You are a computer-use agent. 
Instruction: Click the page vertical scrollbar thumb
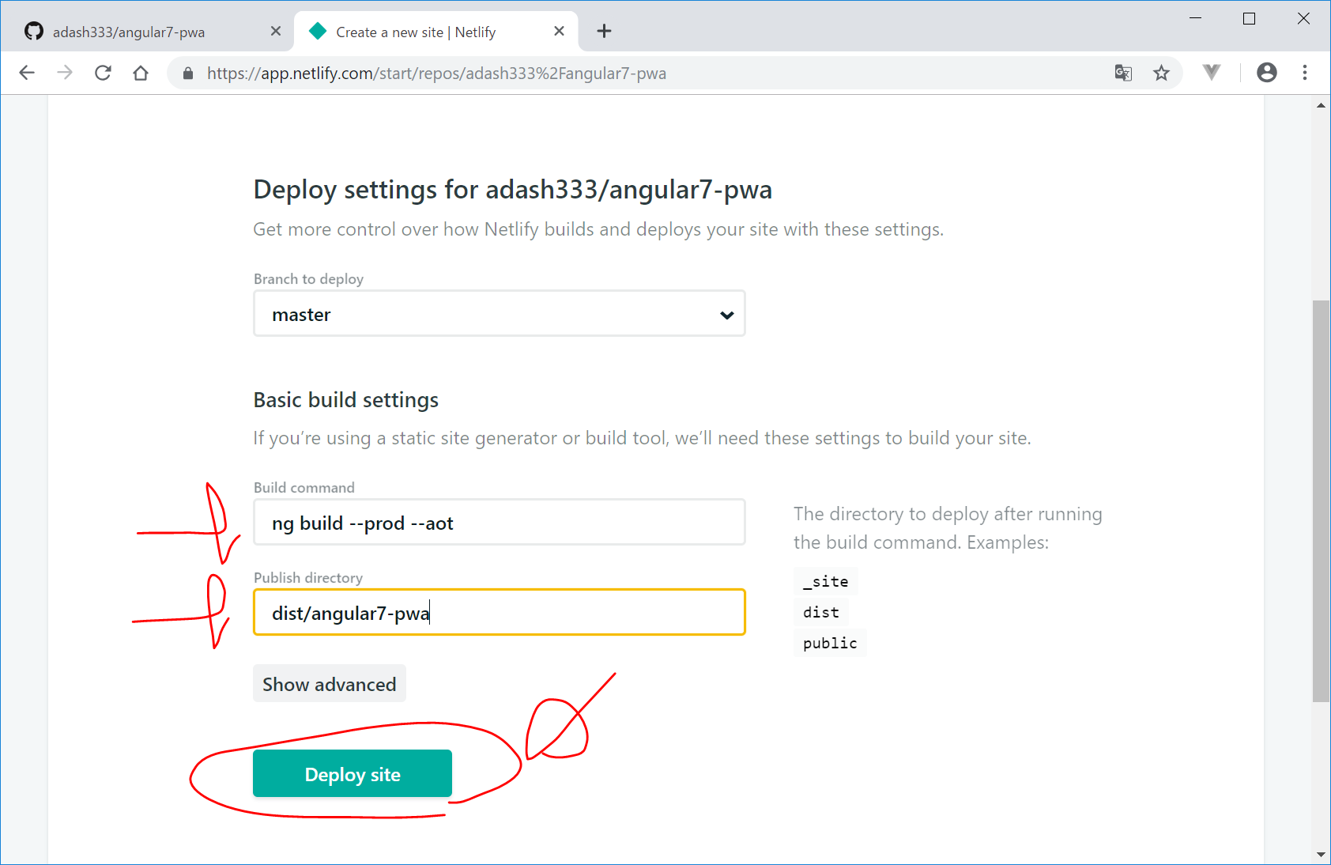pos(1321,500)
